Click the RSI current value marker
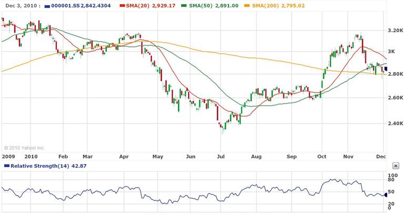This screenshot has height=215, width=409. 385,194
